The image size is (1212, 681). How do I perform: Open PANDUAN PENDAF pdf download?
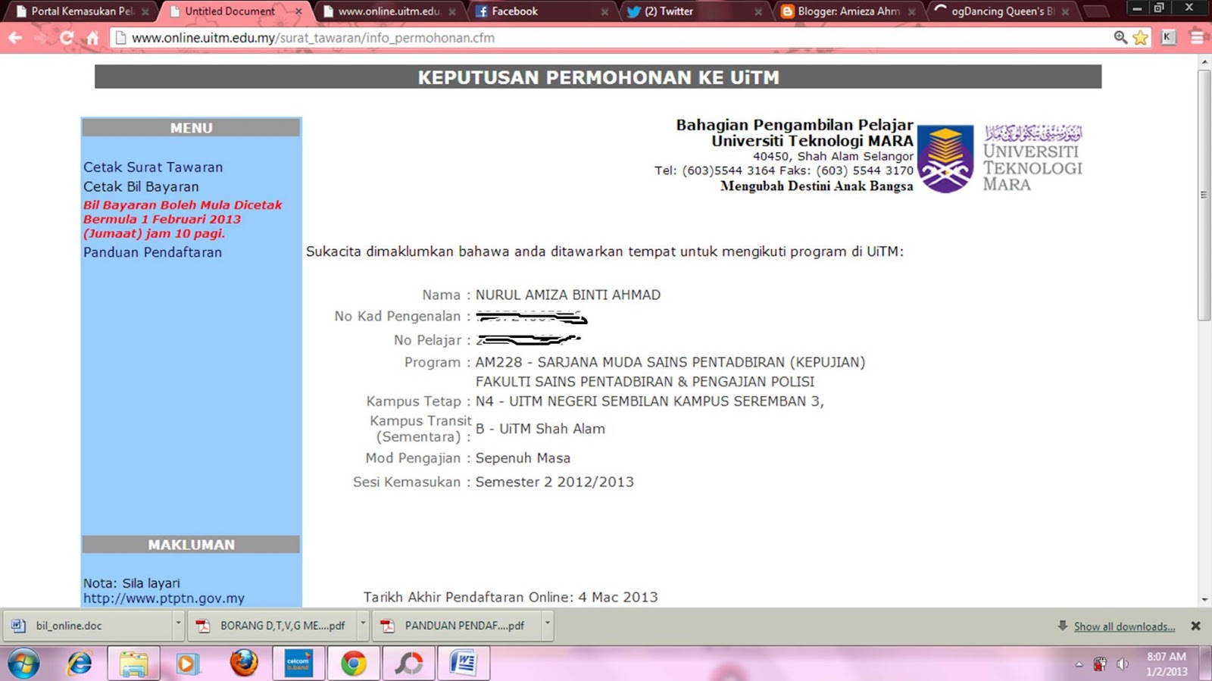(456, 626)
